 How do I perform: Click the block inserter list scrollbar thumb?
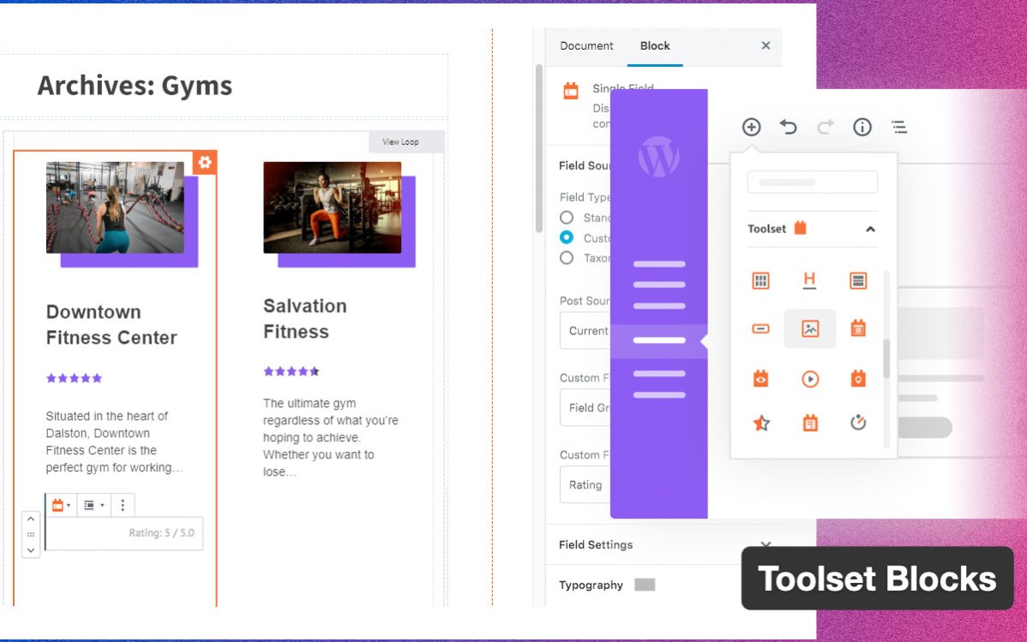886,358
